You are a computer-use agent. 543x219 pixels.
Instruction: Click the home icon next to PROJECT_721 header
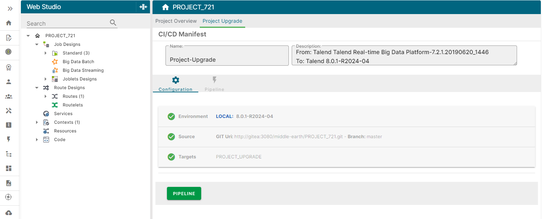165,7
